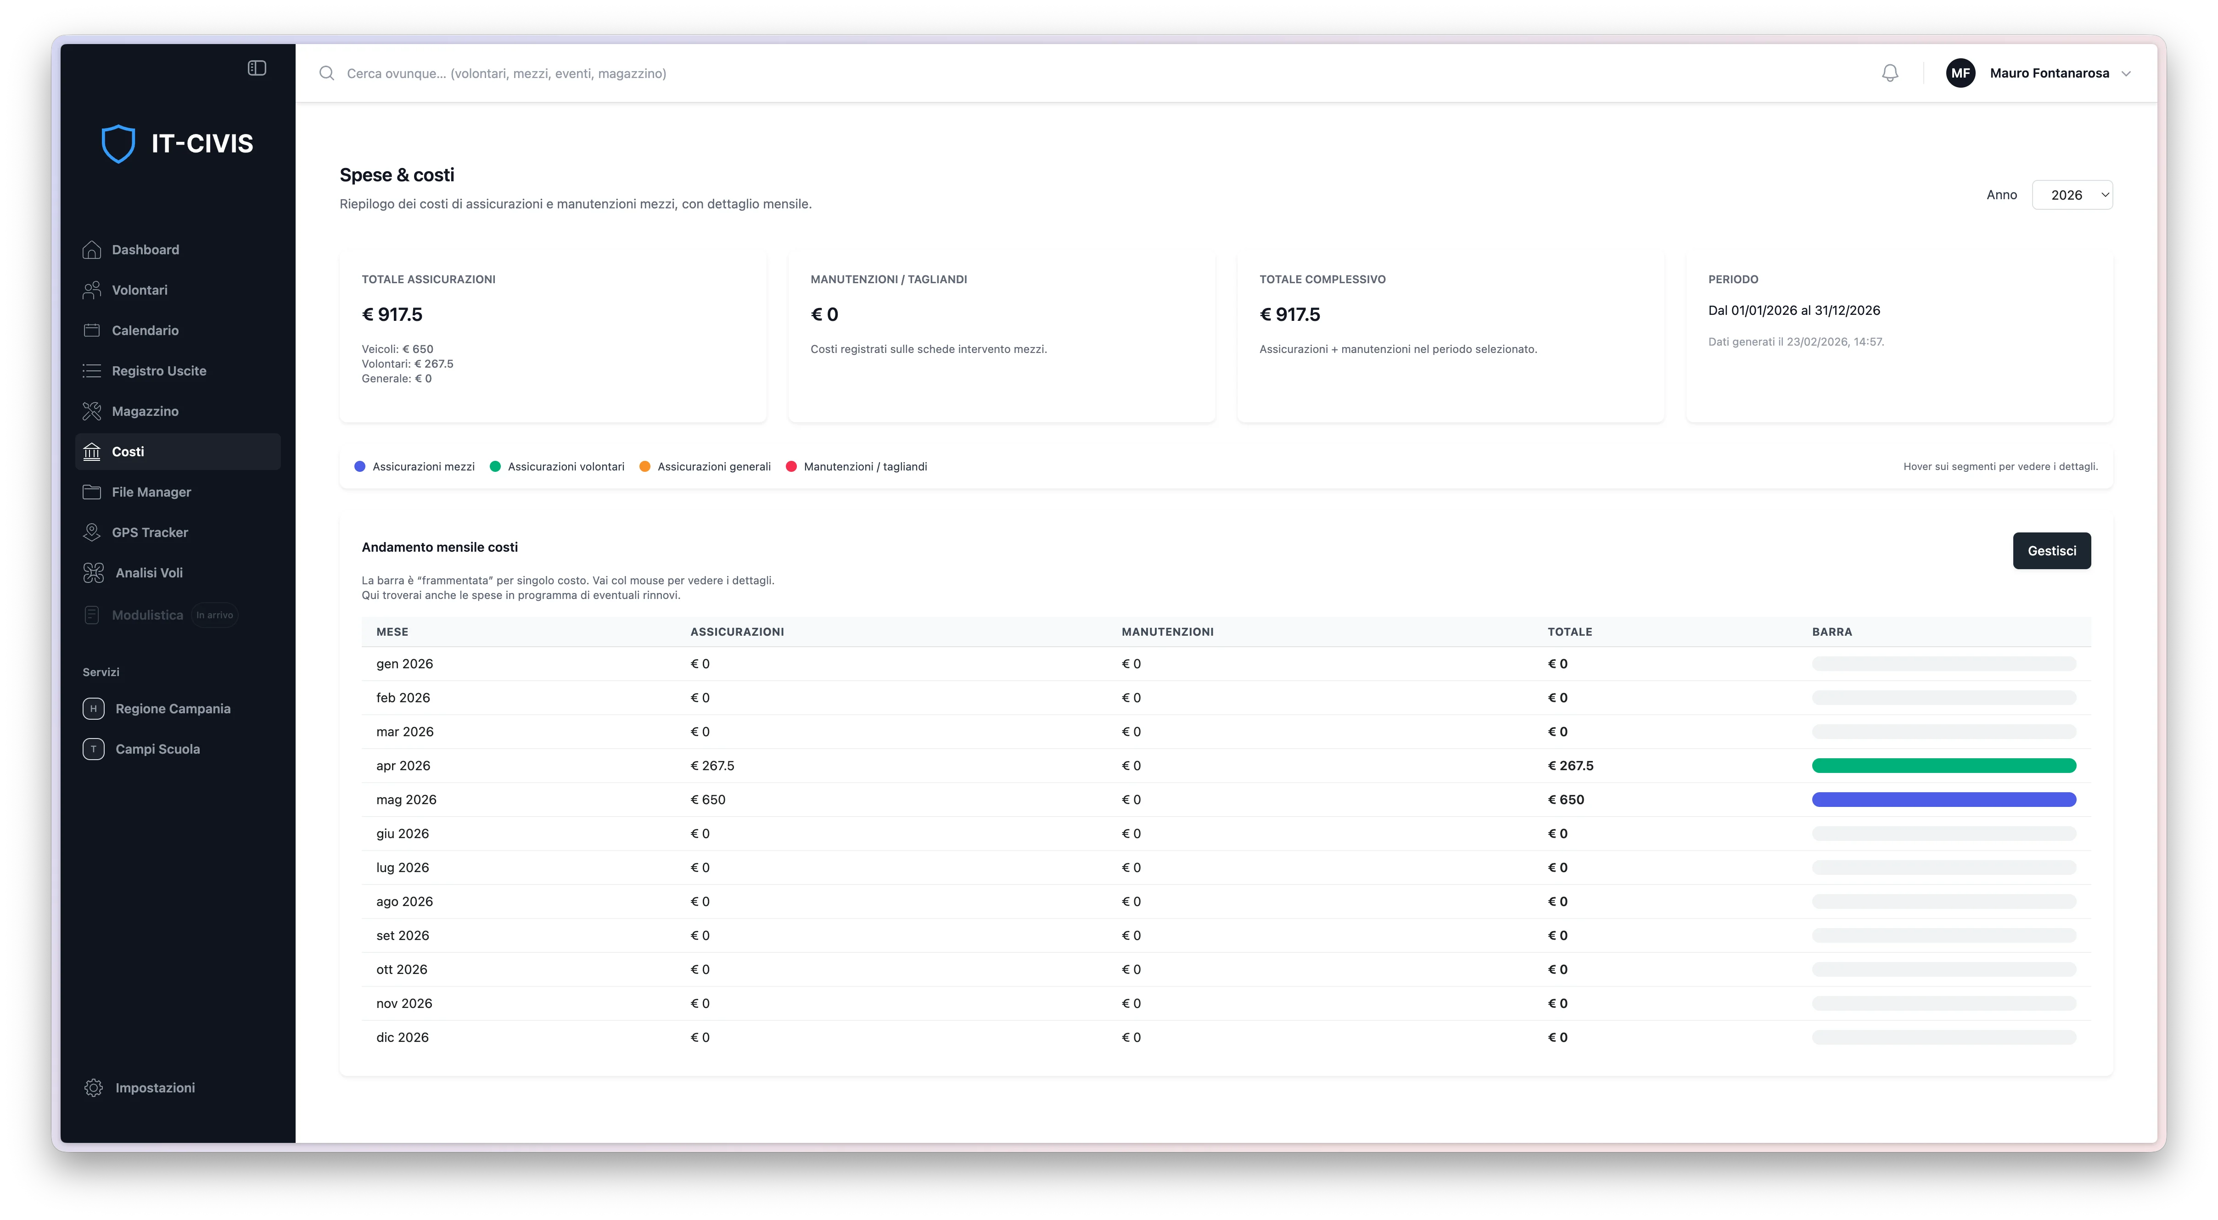Click the Magazzino tools icon
Screen dimensions: 2218x1220
92,412
